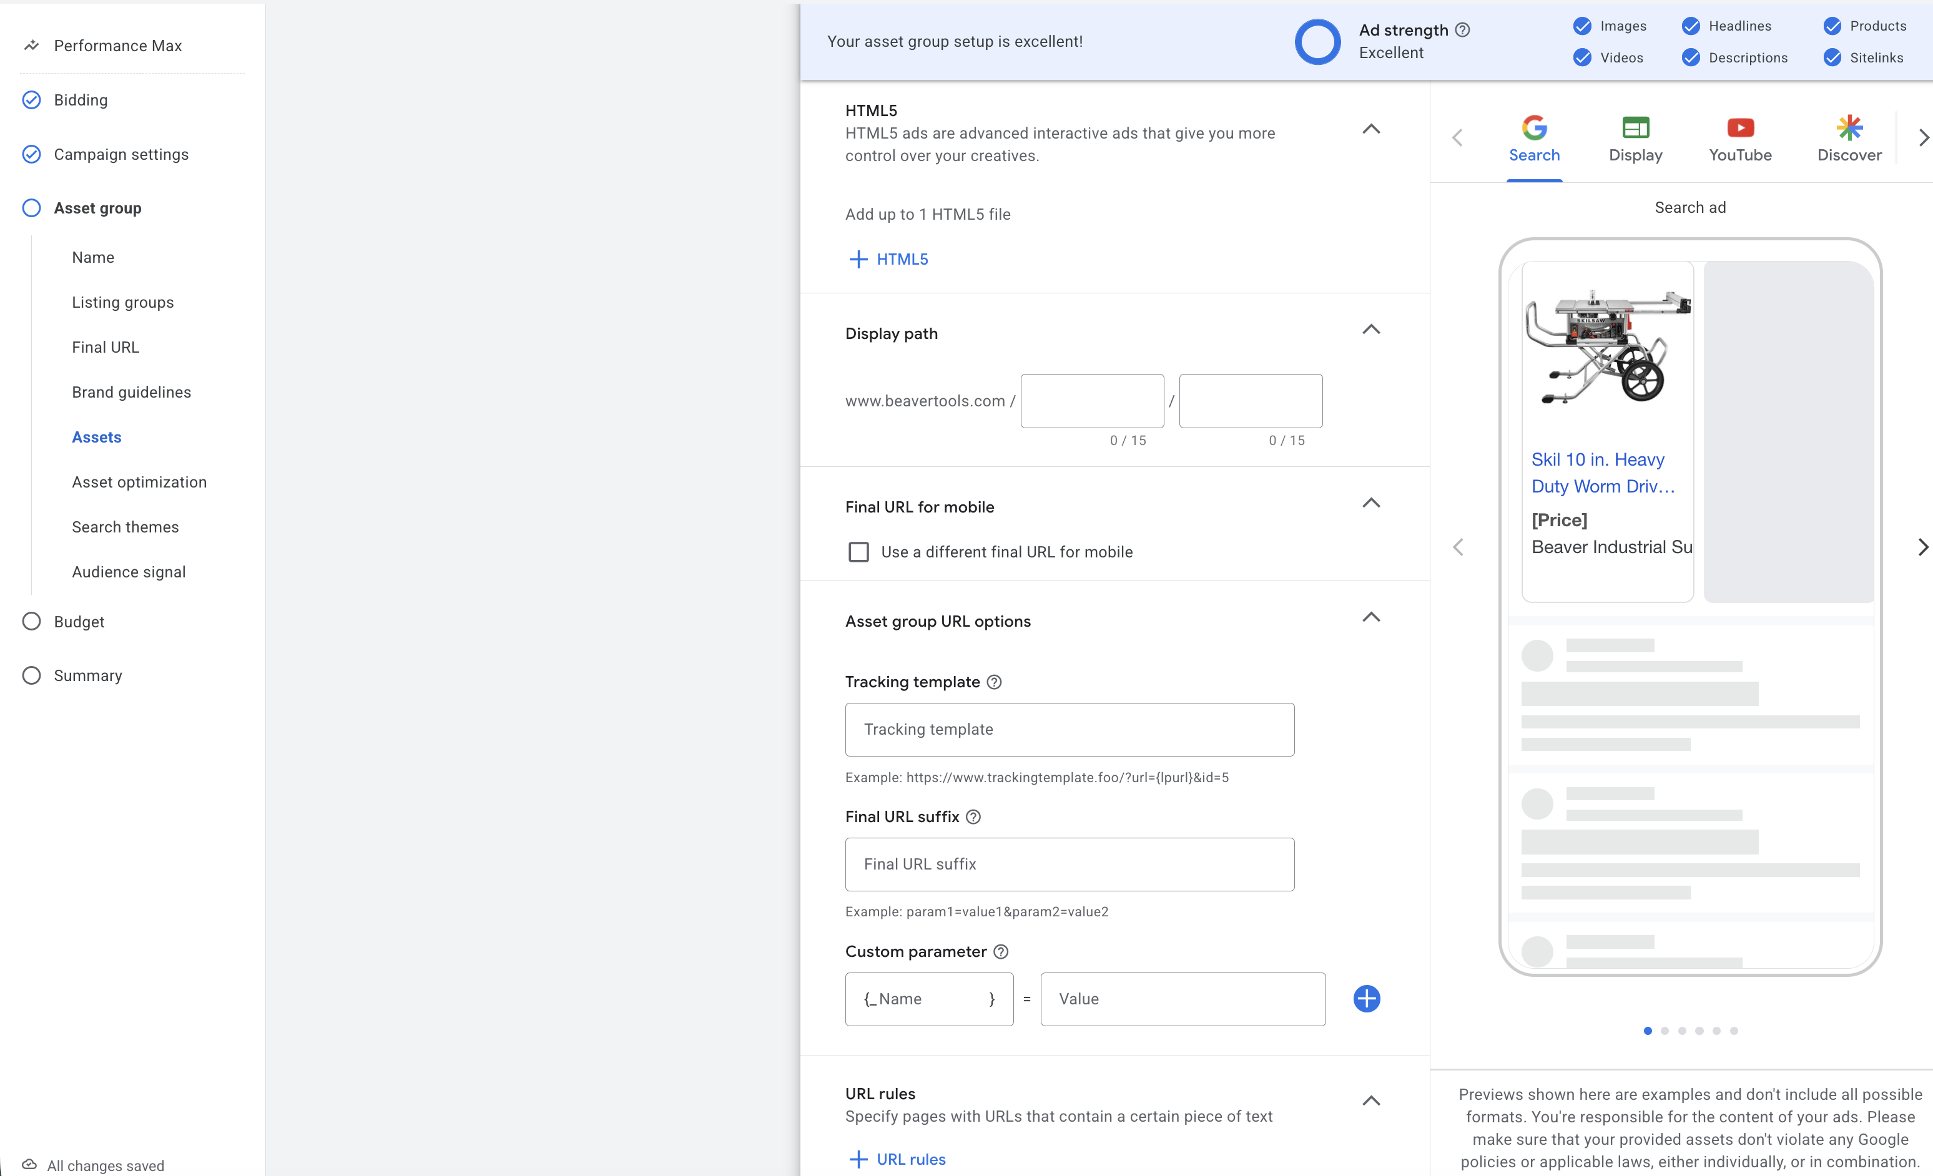Click the Skil table saw product thumbnail
The image size is (1933, 1176).
coord(1608,347)
